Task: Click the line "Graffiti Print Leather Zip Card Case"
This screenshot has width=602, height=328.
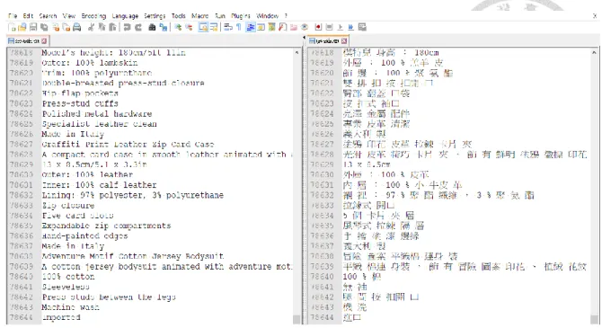Action: click(x=128, y=145)
